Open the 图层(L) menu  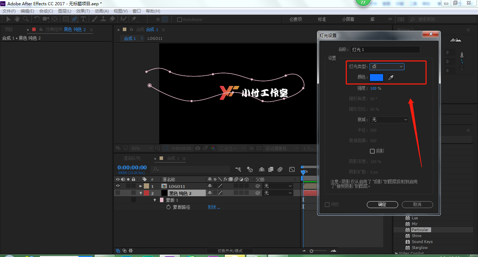point(64,11)
